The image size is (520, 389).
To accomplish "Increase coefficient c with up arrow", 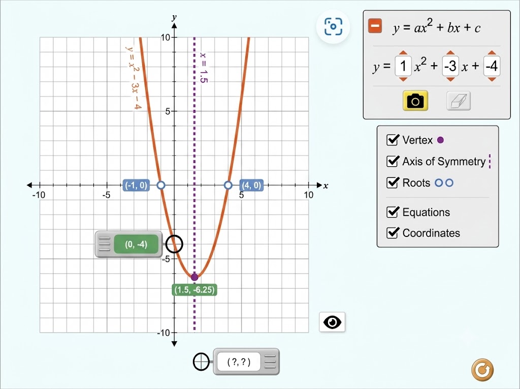I will click(492, 53).
